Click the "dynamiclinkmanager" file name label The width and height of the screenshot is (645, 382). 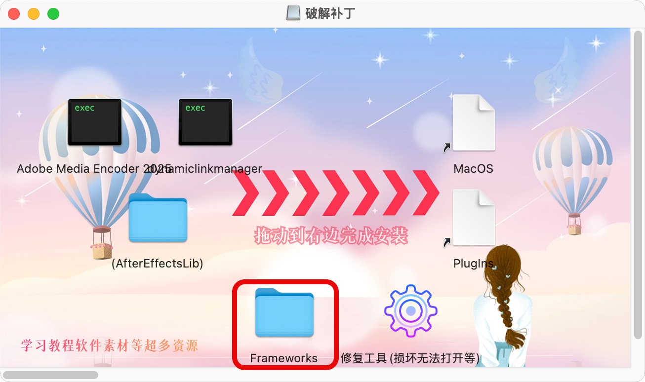coord(205,169)
